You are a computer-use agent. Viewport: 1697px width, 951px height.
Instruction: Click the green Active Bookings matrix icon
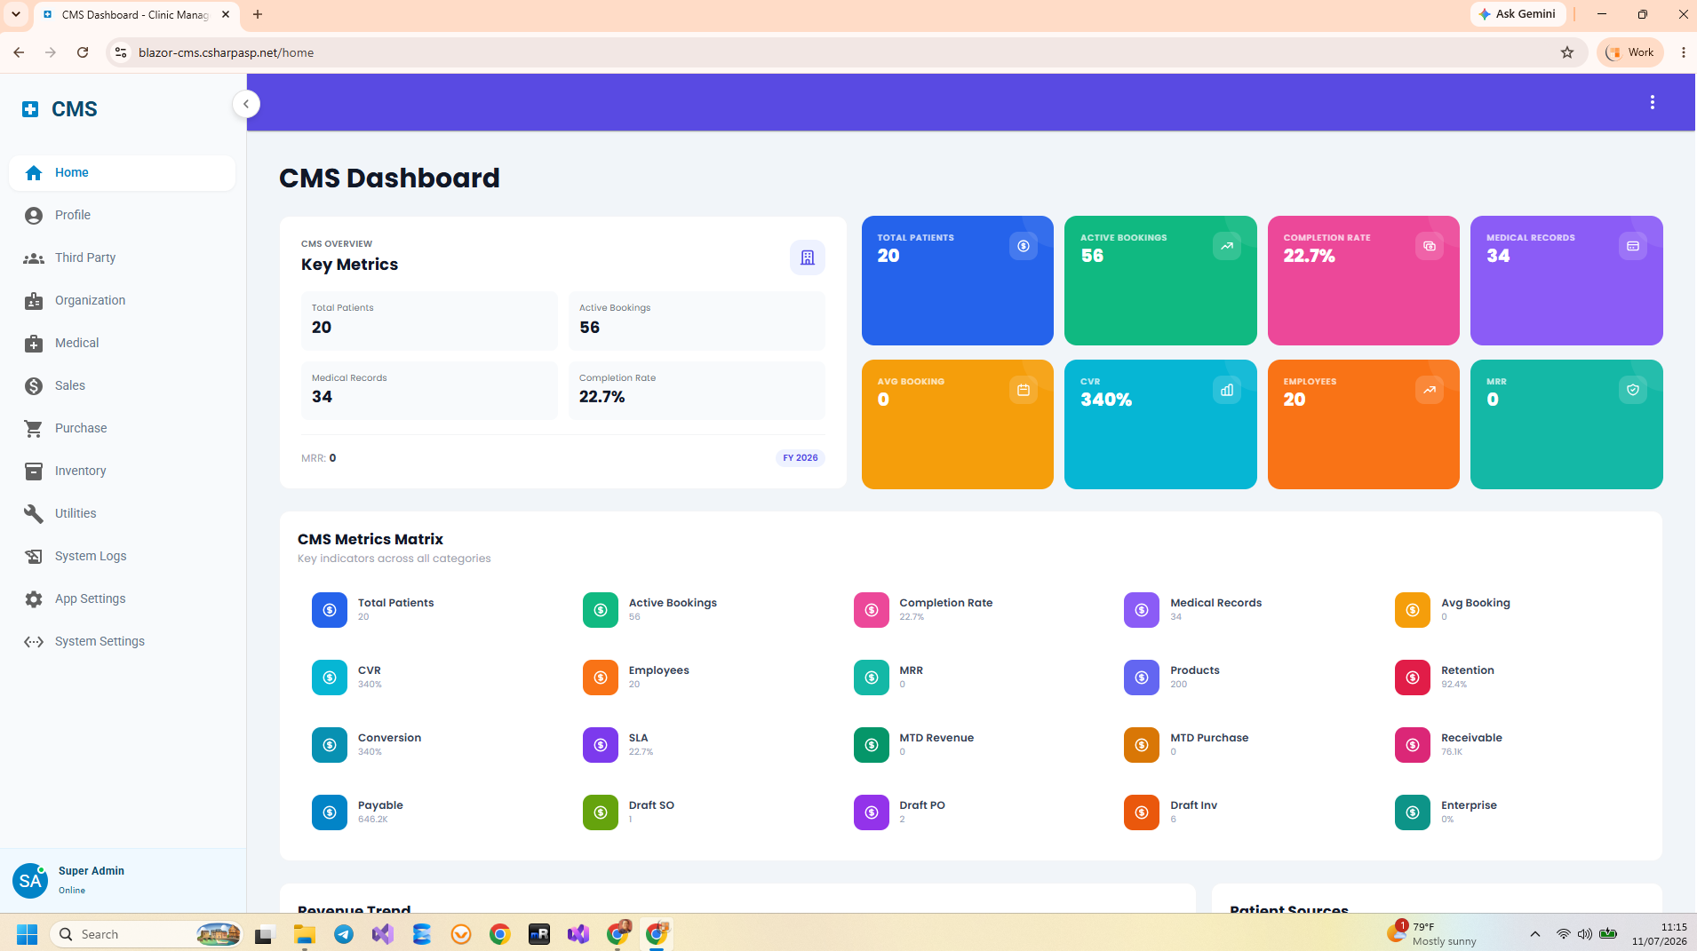[601, 610]
